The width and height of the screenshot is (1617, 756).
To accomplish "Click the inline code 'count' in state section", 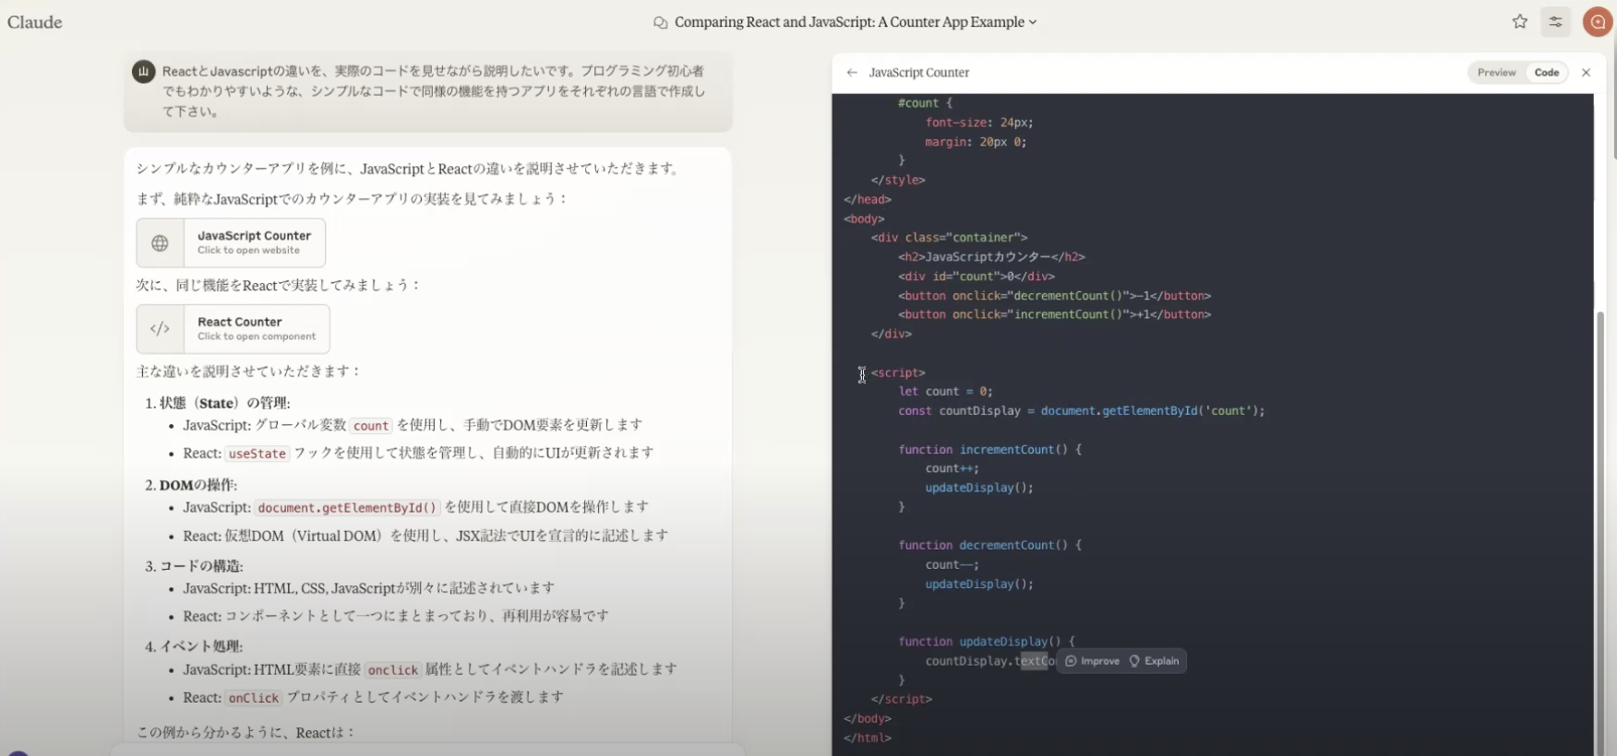I will (x=371, y=426).
